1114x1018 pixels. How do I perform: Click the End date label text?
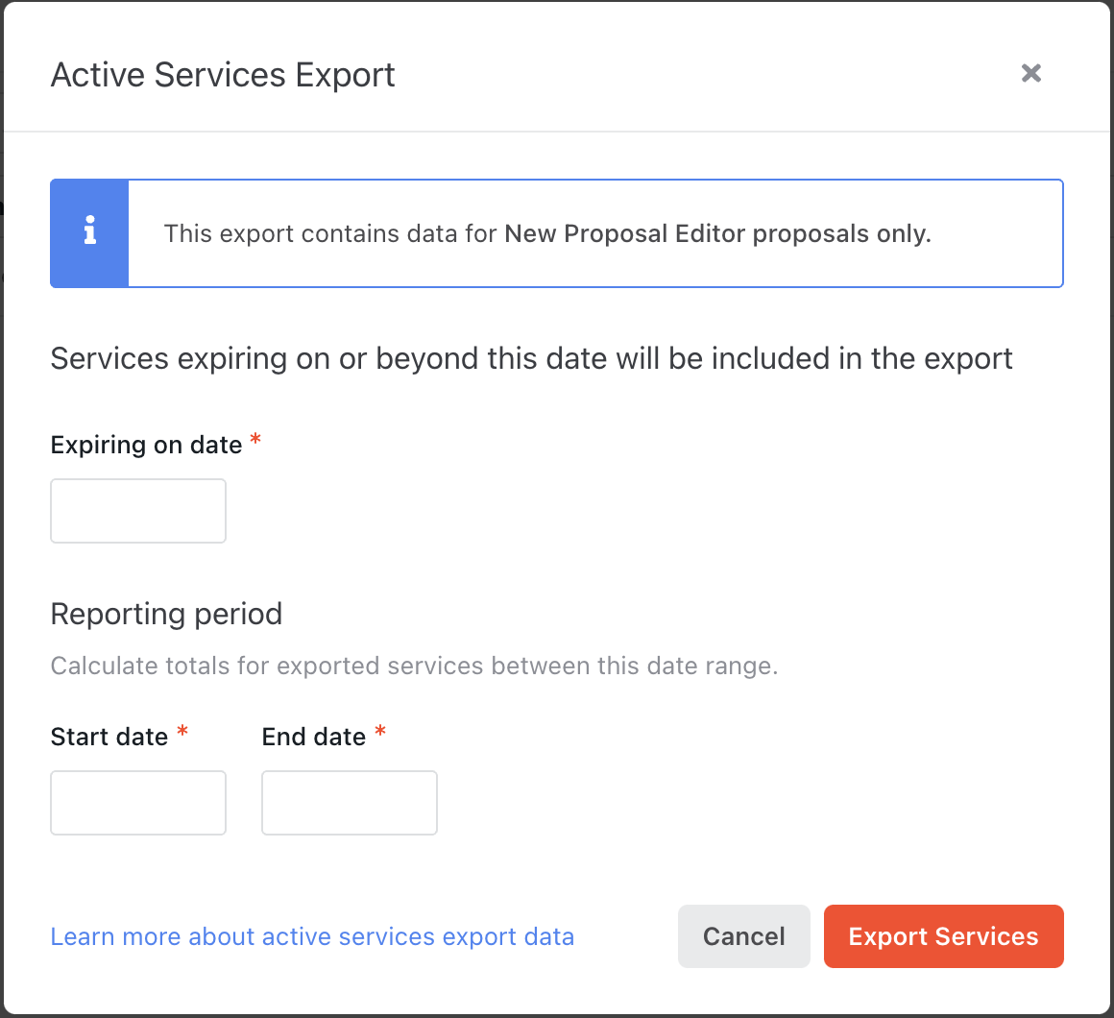[x=313, y=737]
